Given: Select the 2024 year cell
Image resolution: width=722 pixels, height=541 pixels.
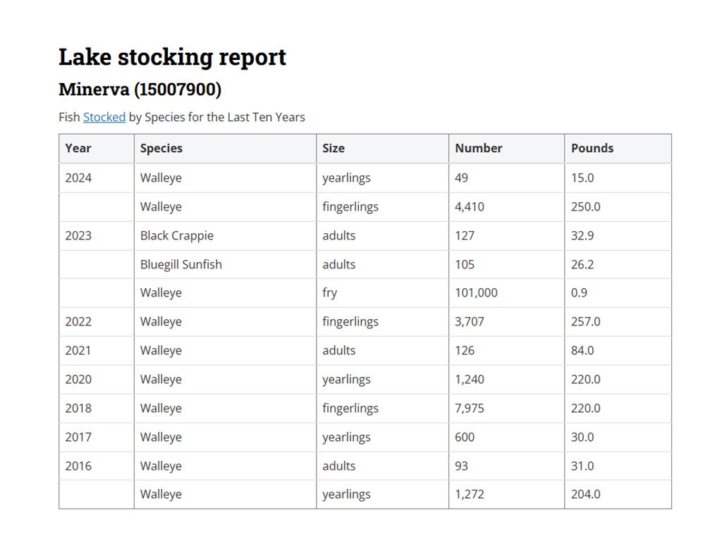Looking at the screenshot, I should click(78, 178).
